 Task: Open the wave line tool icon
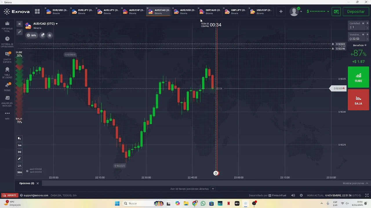tap(19, 166)
